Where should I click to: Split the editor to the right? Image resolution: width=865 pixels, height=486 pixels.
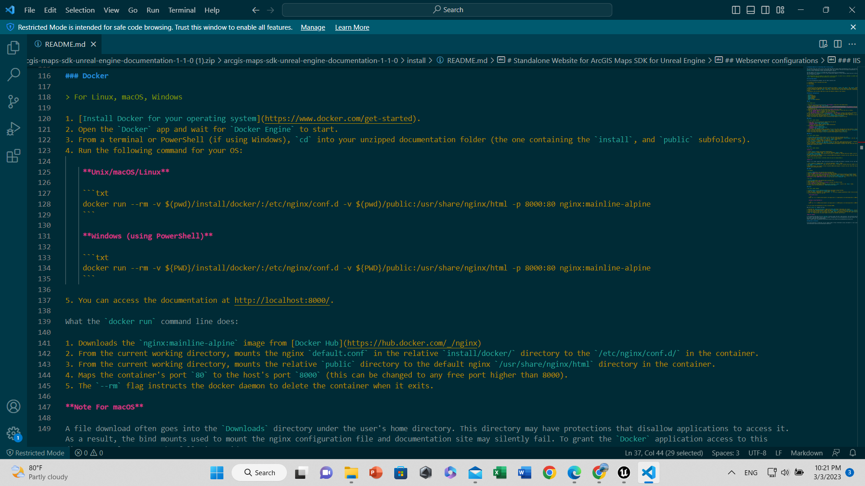[838, 44]
